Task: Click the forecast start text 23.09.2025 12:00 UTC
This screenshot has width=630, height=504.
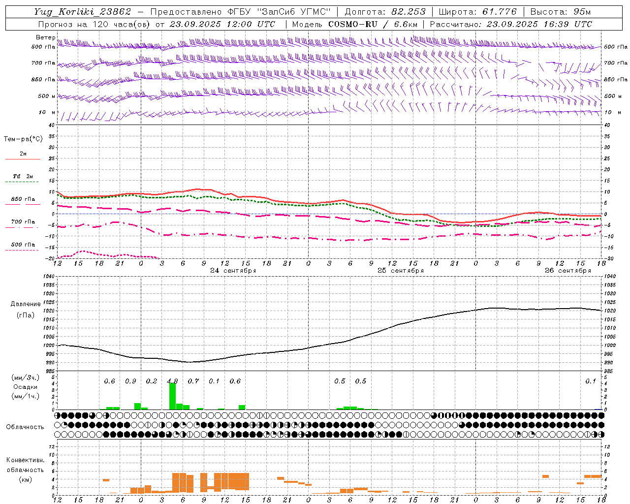Action: coord(222,24)
